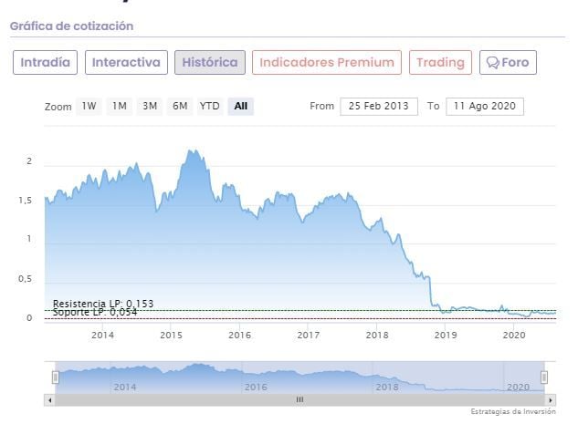This screenshot has height=424, width=578.
Task: Open Indicadores Premium
Action: (x=327, y=63)
